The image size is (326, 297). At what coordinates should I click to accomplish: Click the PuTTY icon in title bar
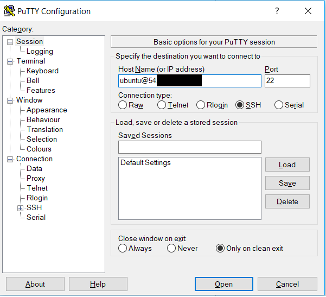click(x=9, y=11)
